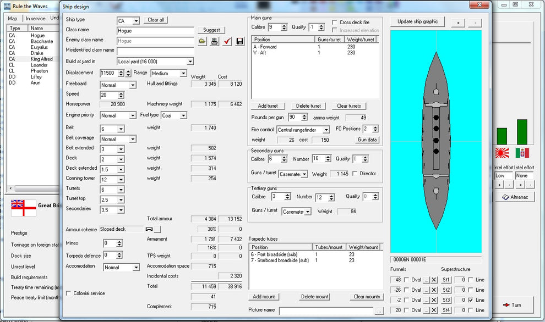Click the printer icon beside class name

[215, 42]
